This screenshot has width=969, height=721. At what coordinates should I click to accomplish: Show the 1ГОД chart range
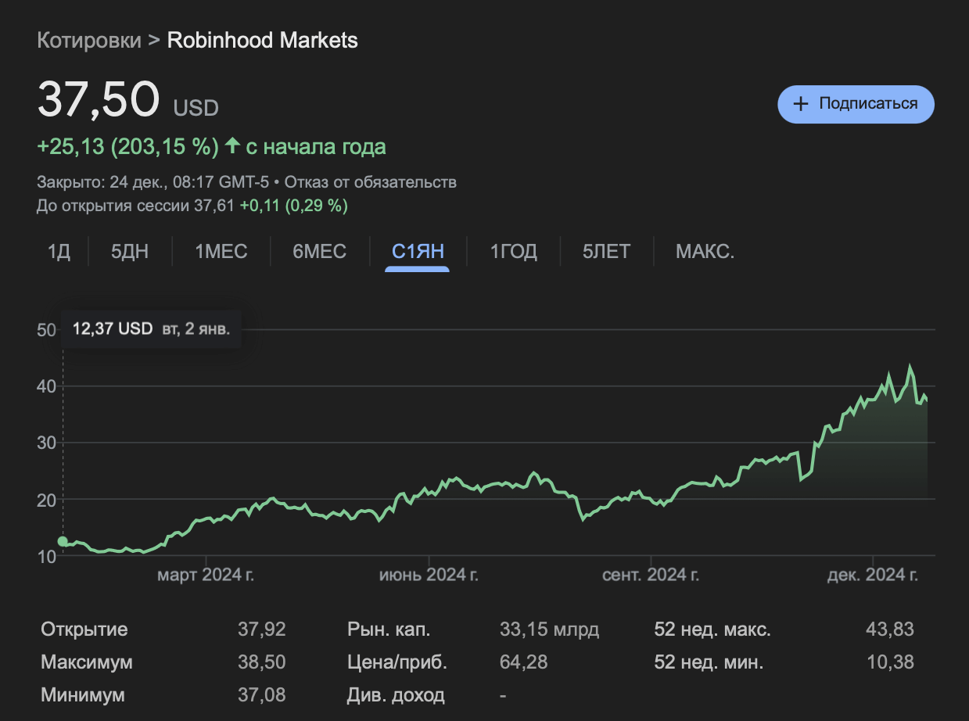tap(514, 252)
